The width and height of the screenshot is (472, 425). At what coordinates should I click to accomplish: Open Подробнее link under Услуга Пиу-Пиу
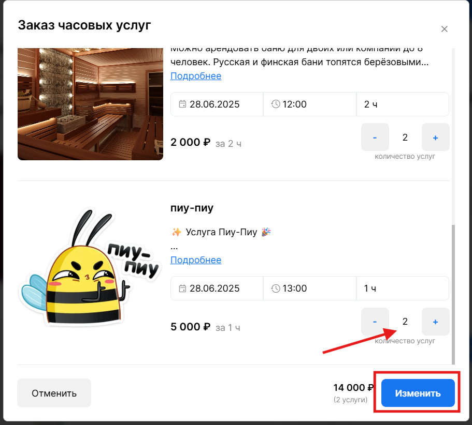coord(196,260)
